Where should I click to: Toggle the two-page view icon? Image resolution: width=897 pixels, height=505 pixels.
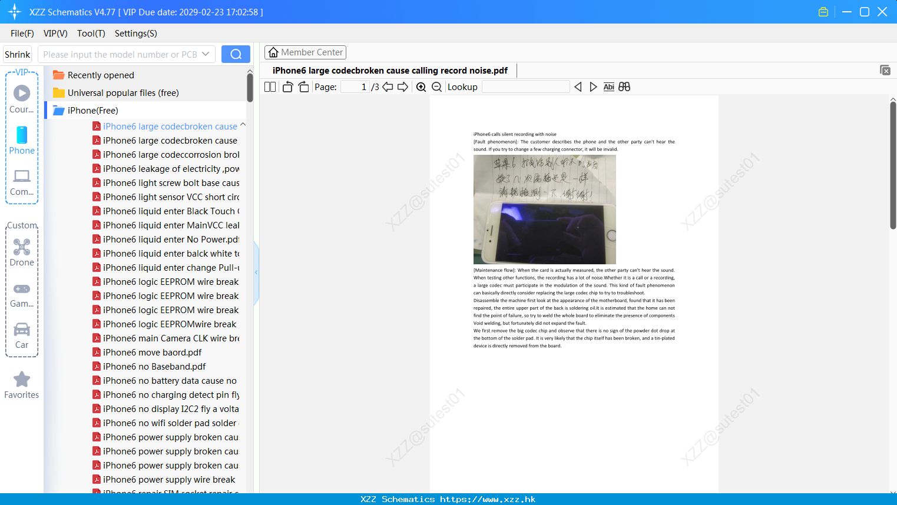(270, 87)
